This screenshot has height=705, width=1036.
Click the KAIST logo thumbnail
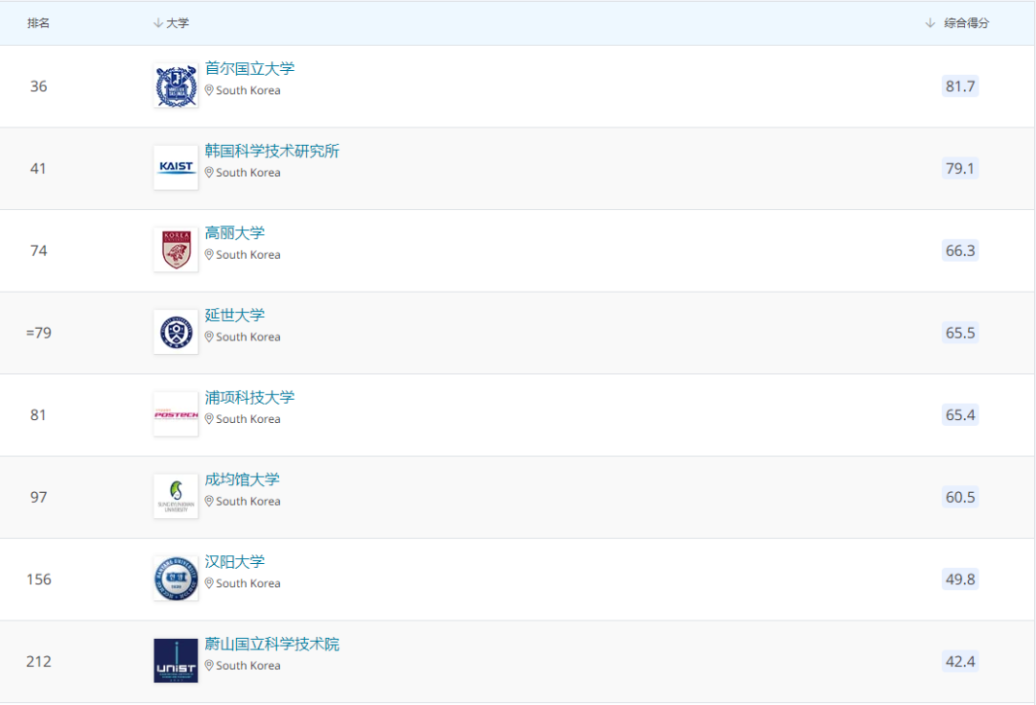pyautogui.click(x=176, y=168)
